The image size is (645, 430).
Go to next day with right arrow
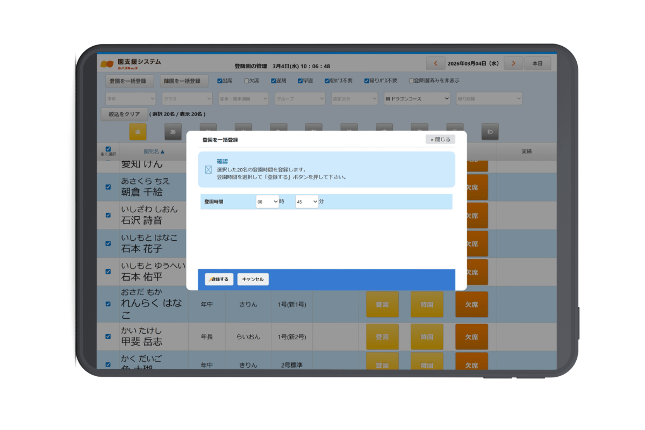pyautogui.click(x=513, y=63)
